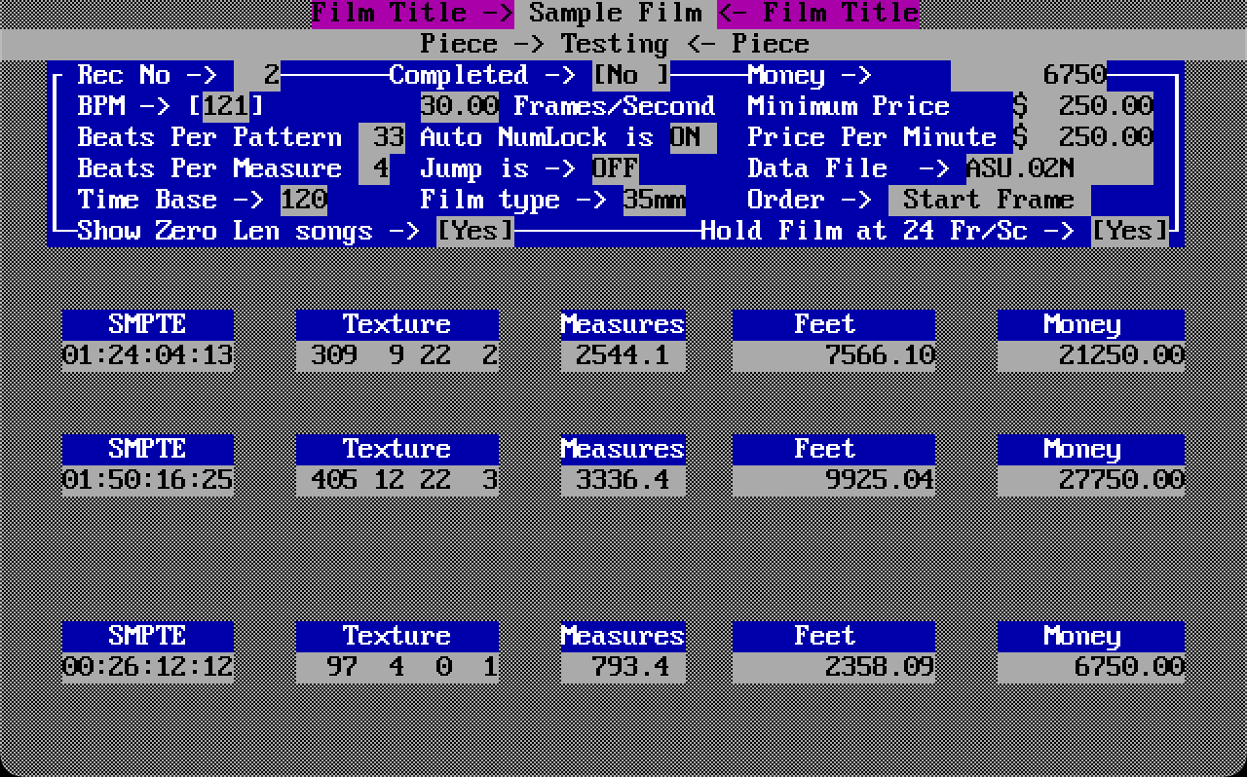The height and width of the screenshot is (777, 1247).
Task: Click the Money value 6750.00
Action: pos(1091,668)
